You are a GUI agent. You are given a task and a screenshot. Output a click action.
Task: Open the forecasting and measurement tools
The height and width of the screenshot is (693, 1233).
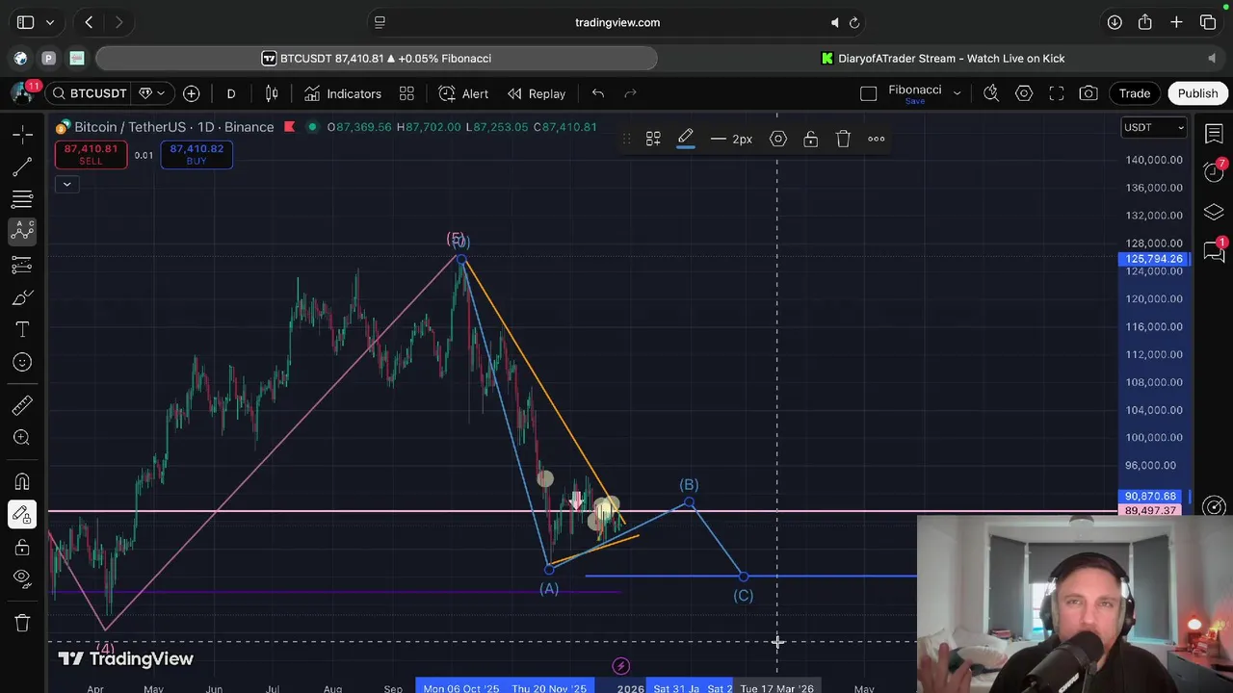(x=22, y=264)
